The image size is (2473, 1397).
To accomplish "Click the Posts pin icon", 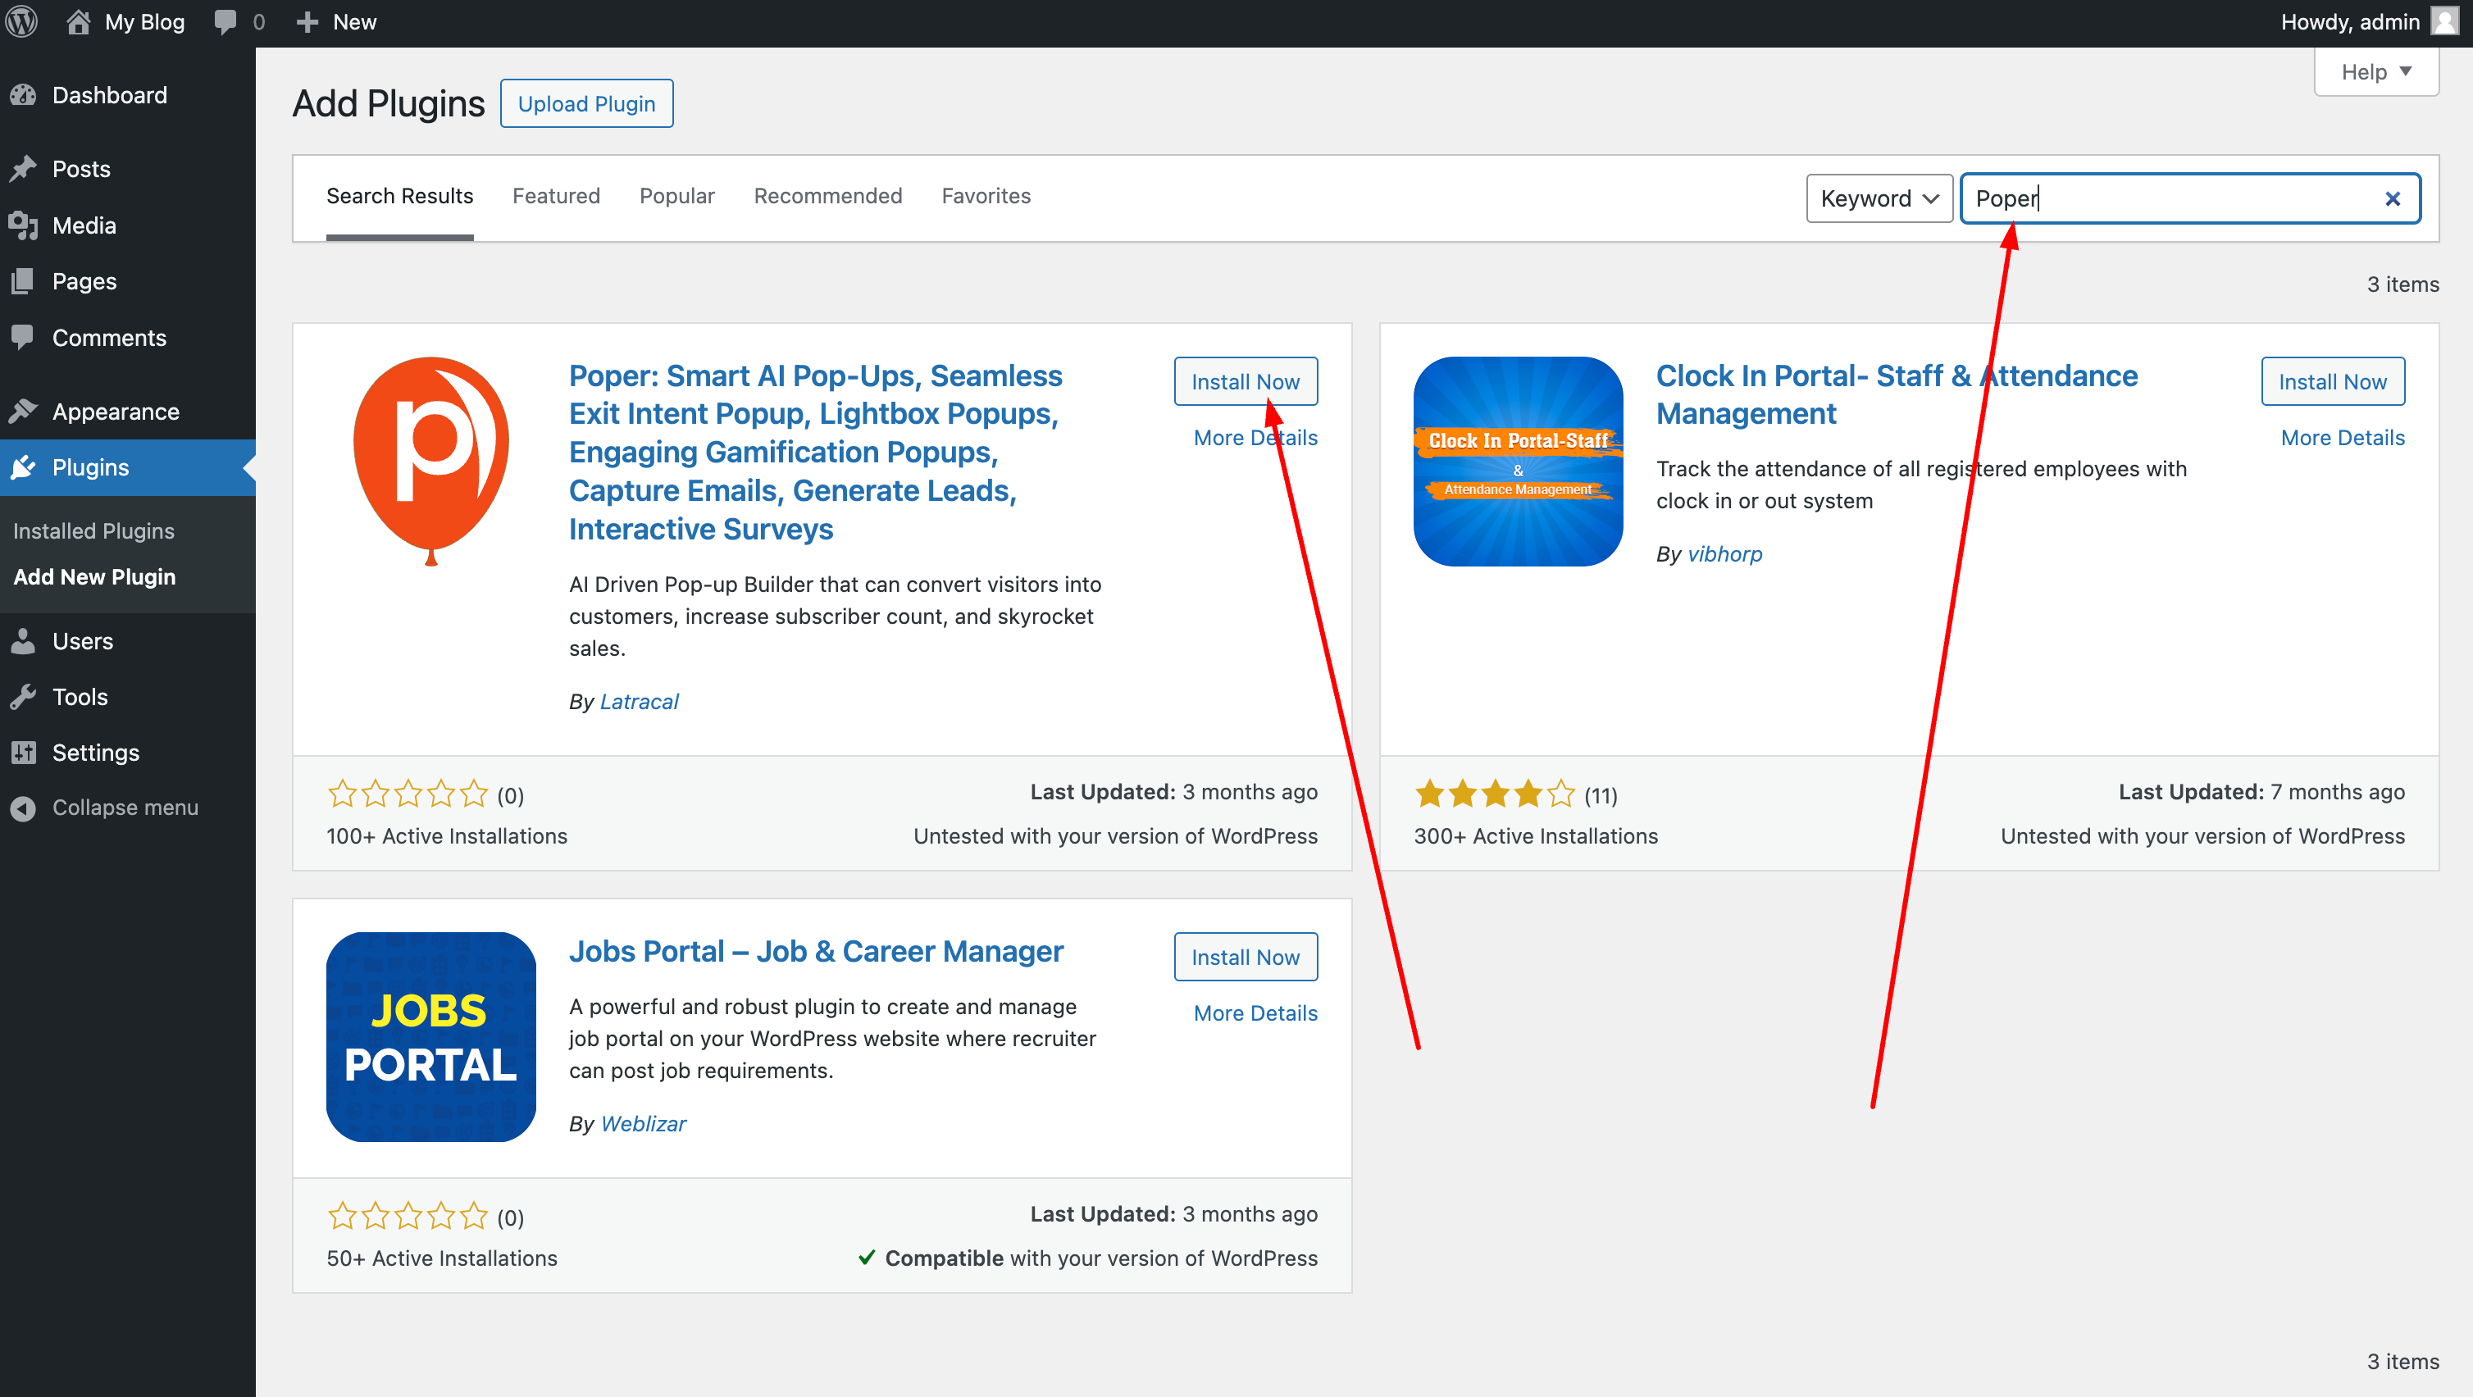I will pyautogui.click(x=24, y=169).
